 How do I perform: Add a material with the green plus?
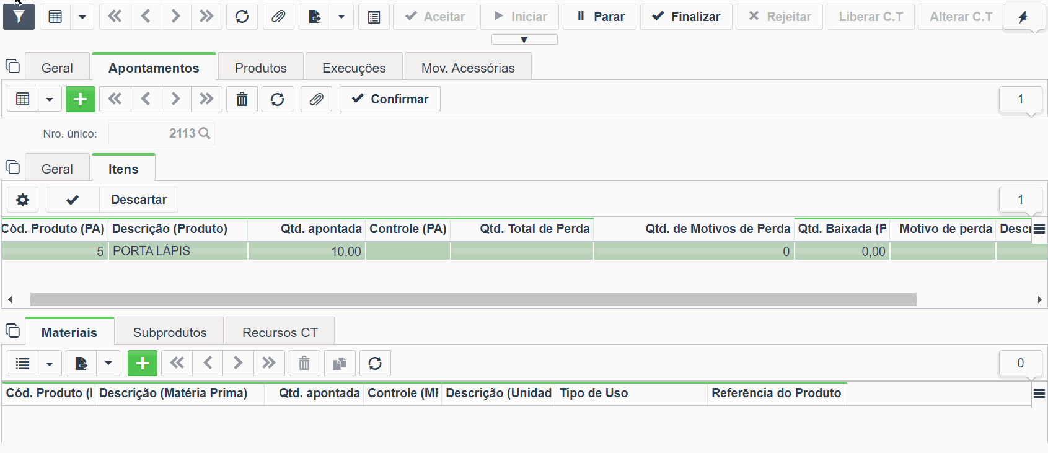[x=143, y=363]
